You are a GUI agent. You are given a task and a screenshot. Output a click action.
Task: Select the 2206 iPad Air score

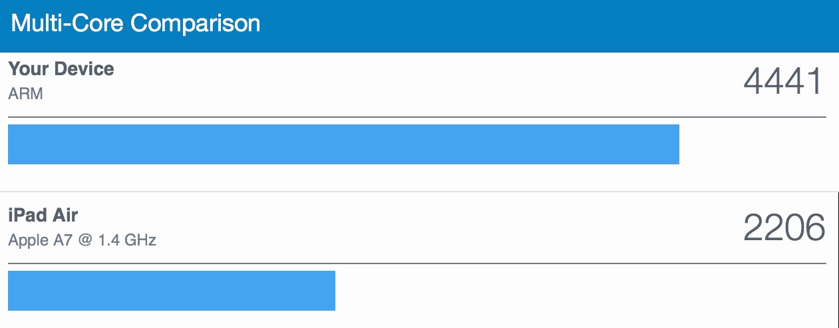click(x=784, y=229)
